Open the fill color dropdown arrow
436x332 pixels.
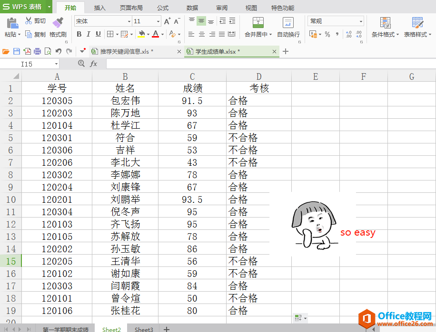148,34
